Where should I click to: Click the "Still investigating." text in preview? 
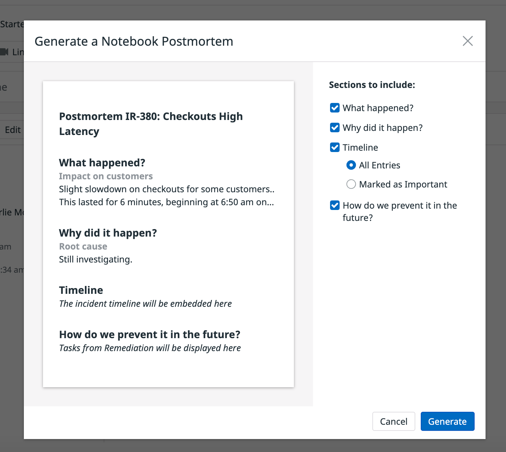pos(95,259)
